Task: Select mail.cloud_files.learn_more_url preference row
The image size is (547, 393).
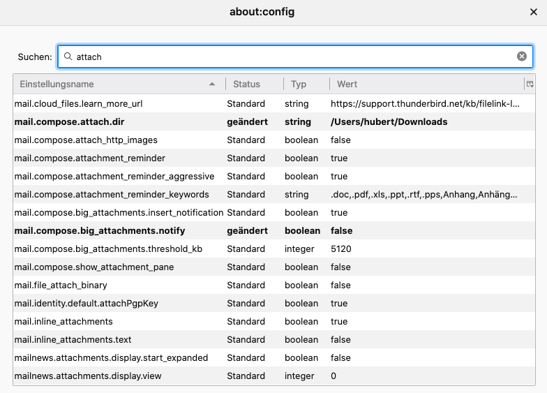Action: pos(78,103)
